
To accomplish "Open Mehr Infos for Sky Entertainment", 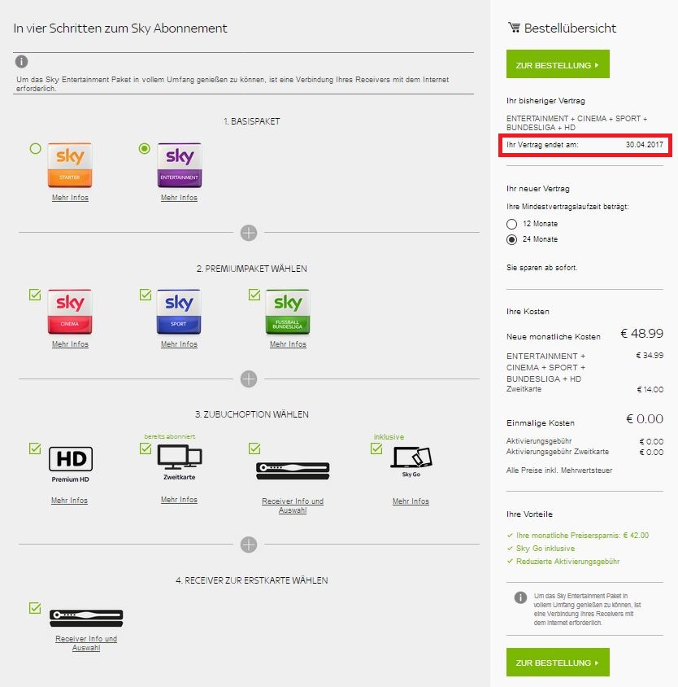I will (179, 198).
